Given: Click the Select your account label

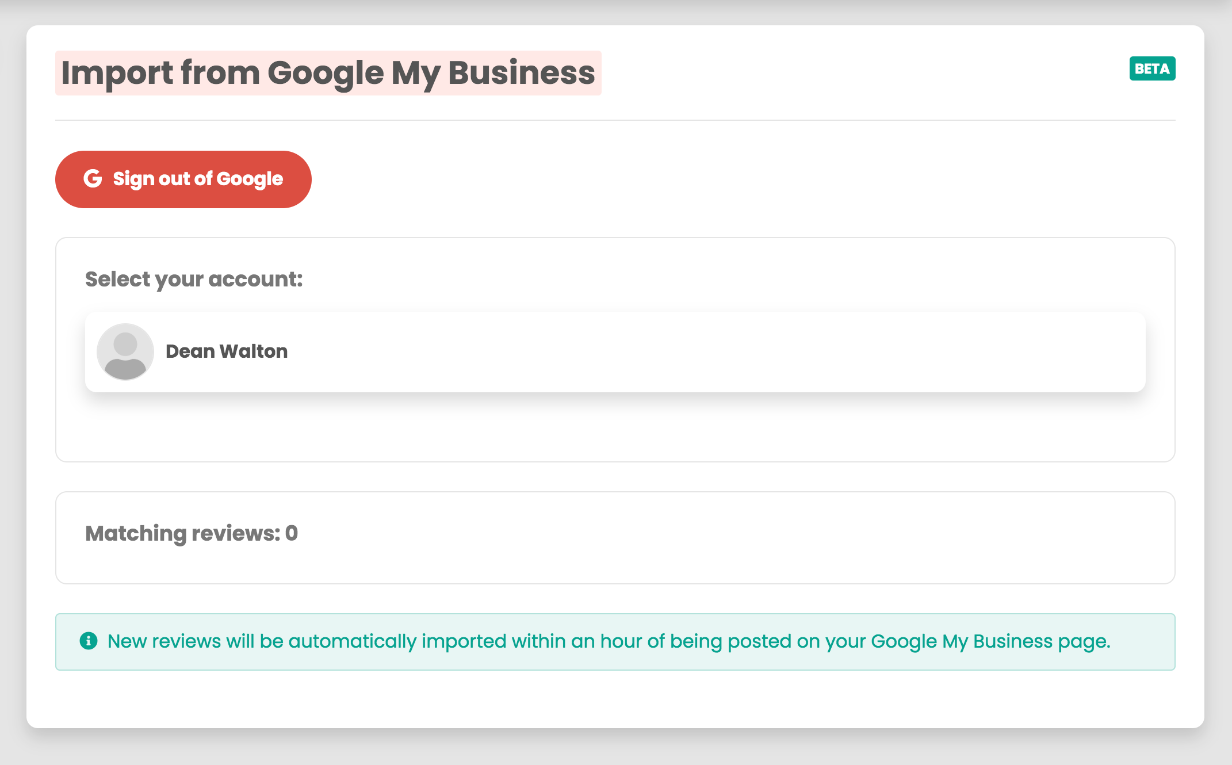Looking at the screenshot, I should pos(194,279).
